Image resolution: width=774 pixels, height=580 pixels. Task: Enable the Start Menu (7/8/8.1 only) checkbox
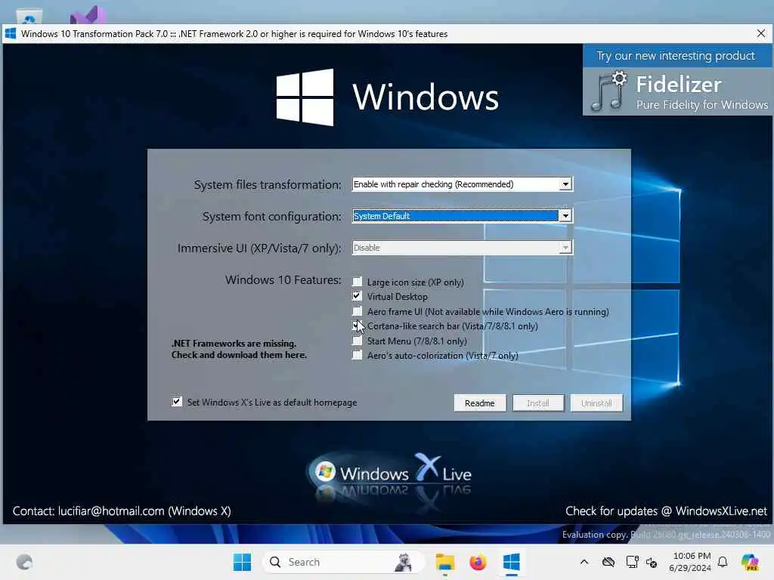357,341
